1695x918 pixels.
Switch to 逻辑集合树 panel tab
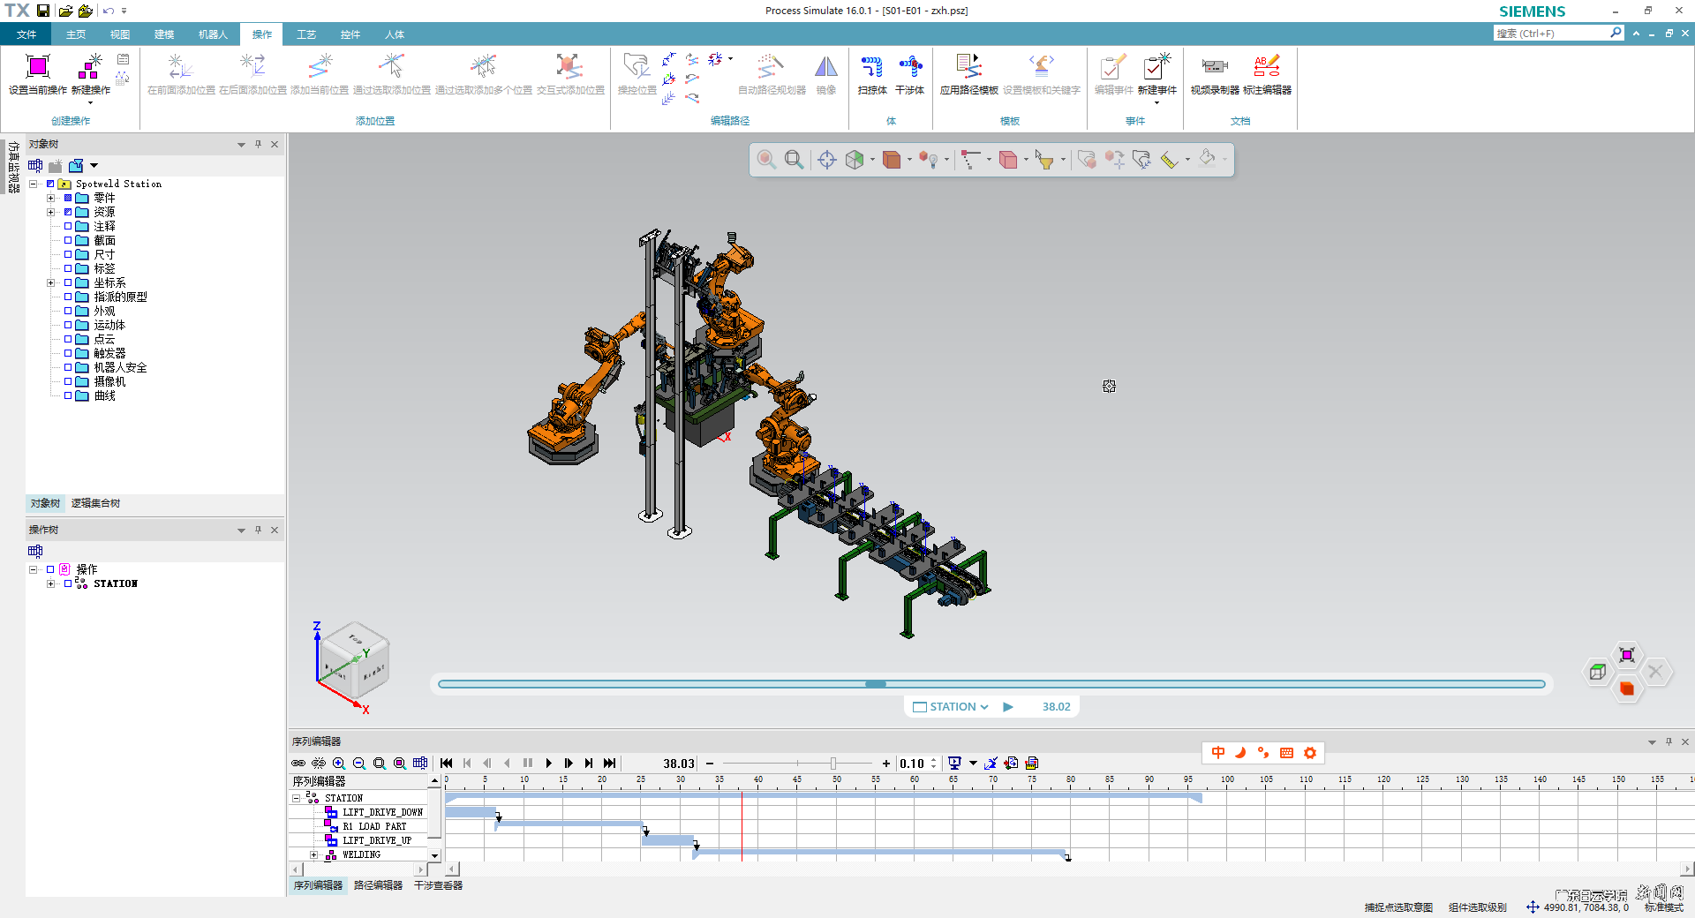click(x=95, y=503)
